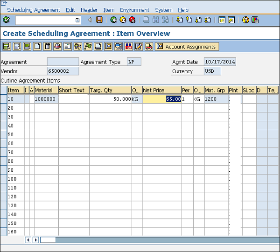Screen dimensions: 280x252
Task: Click the Net Price field showing 65.00
Action: click(161, 99)
